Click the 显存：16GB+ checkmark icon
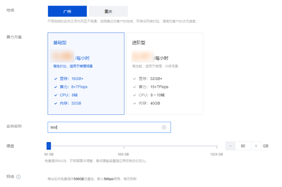This screenshot has width=282, height=187. pos(56,79)
